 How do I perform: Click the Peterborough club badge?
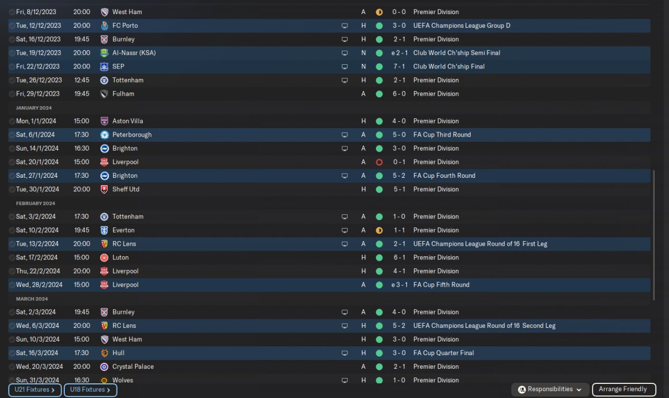[104, 135]
